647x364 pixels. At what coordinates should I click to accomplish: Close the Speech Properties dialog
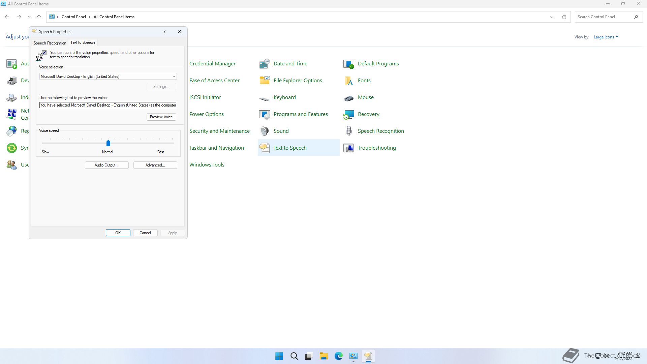coord(180,31)
